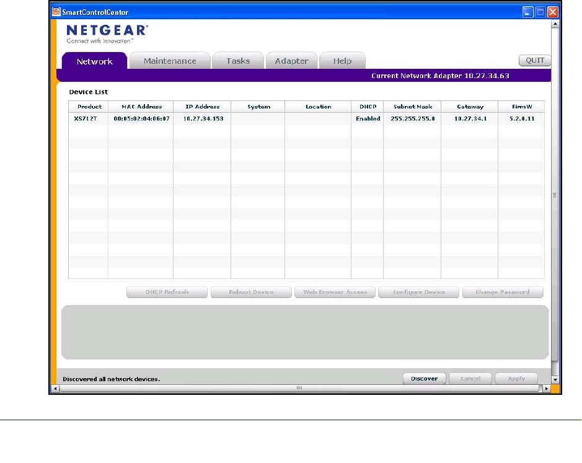Click gateway 10.27.34.1 cell

(x=470, y=119)
